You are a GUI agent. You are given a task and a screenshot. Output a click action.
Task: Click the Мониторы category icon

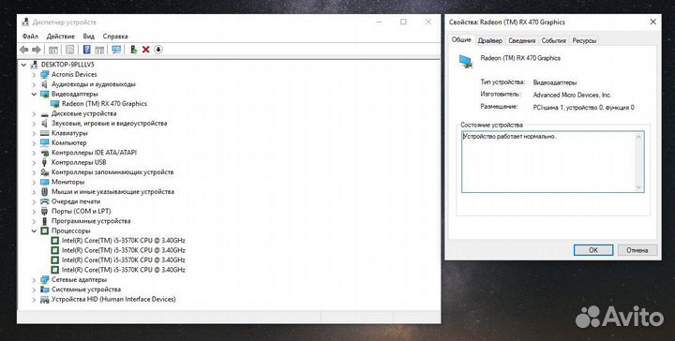[x=44, y=182]
